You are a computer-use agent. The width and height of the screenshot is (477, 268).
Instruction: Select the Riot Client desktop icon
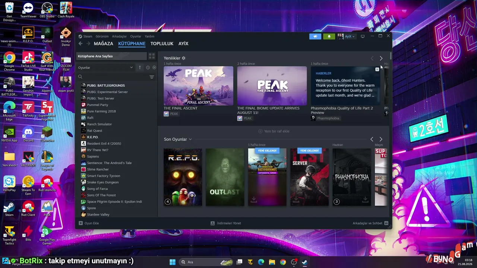(28, 209)
